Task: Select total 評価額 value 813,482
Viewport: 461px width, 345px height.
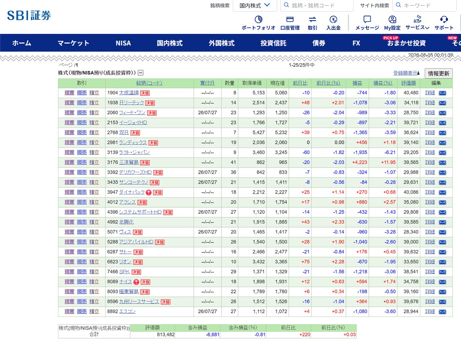Action: 166,335
